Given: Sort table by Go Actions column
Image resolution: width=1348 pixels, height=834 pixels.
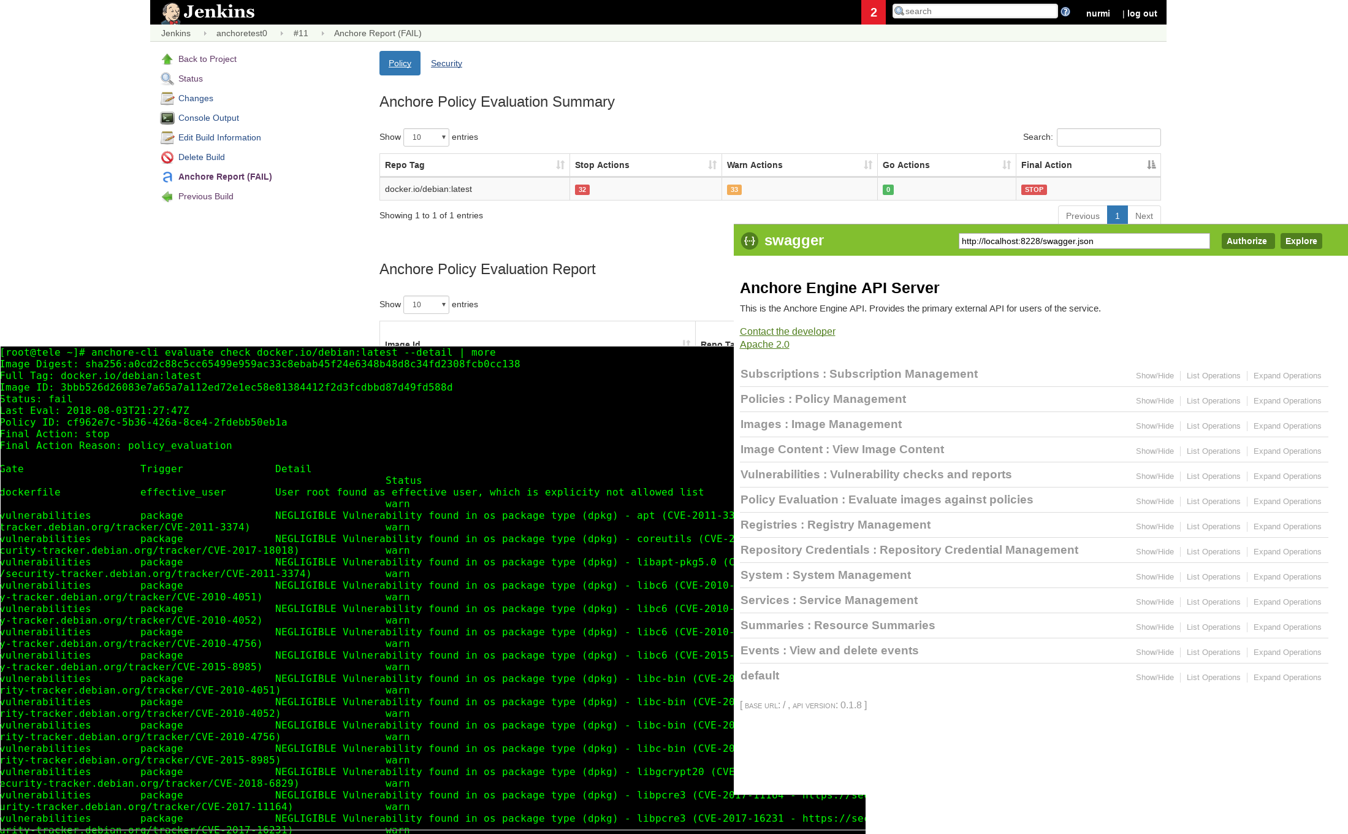Looking at the screenshot, I should pyautogui.click(x=946, y=165).
